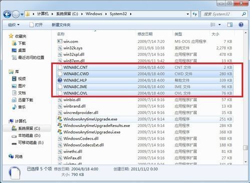
Task: Toggle the preview pane icon
Action: point(230,24)
